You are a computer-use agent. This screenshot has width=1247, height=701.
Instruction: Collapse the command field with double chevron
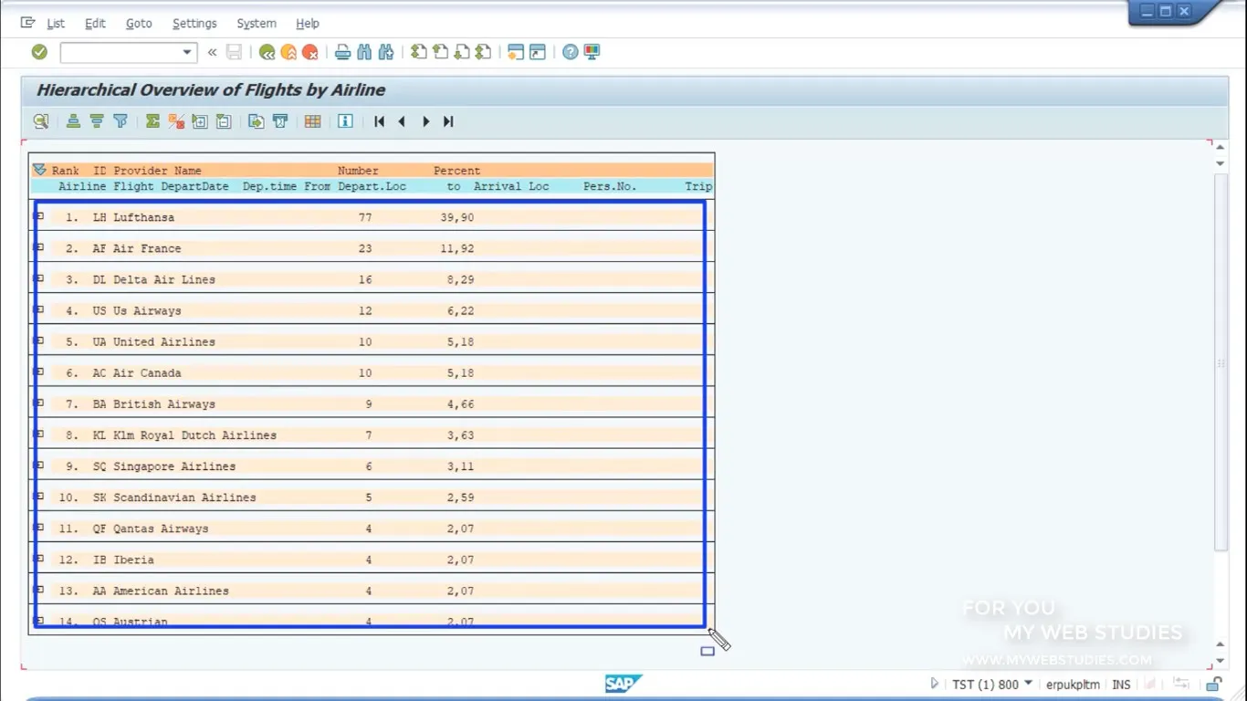coord(212,52)
